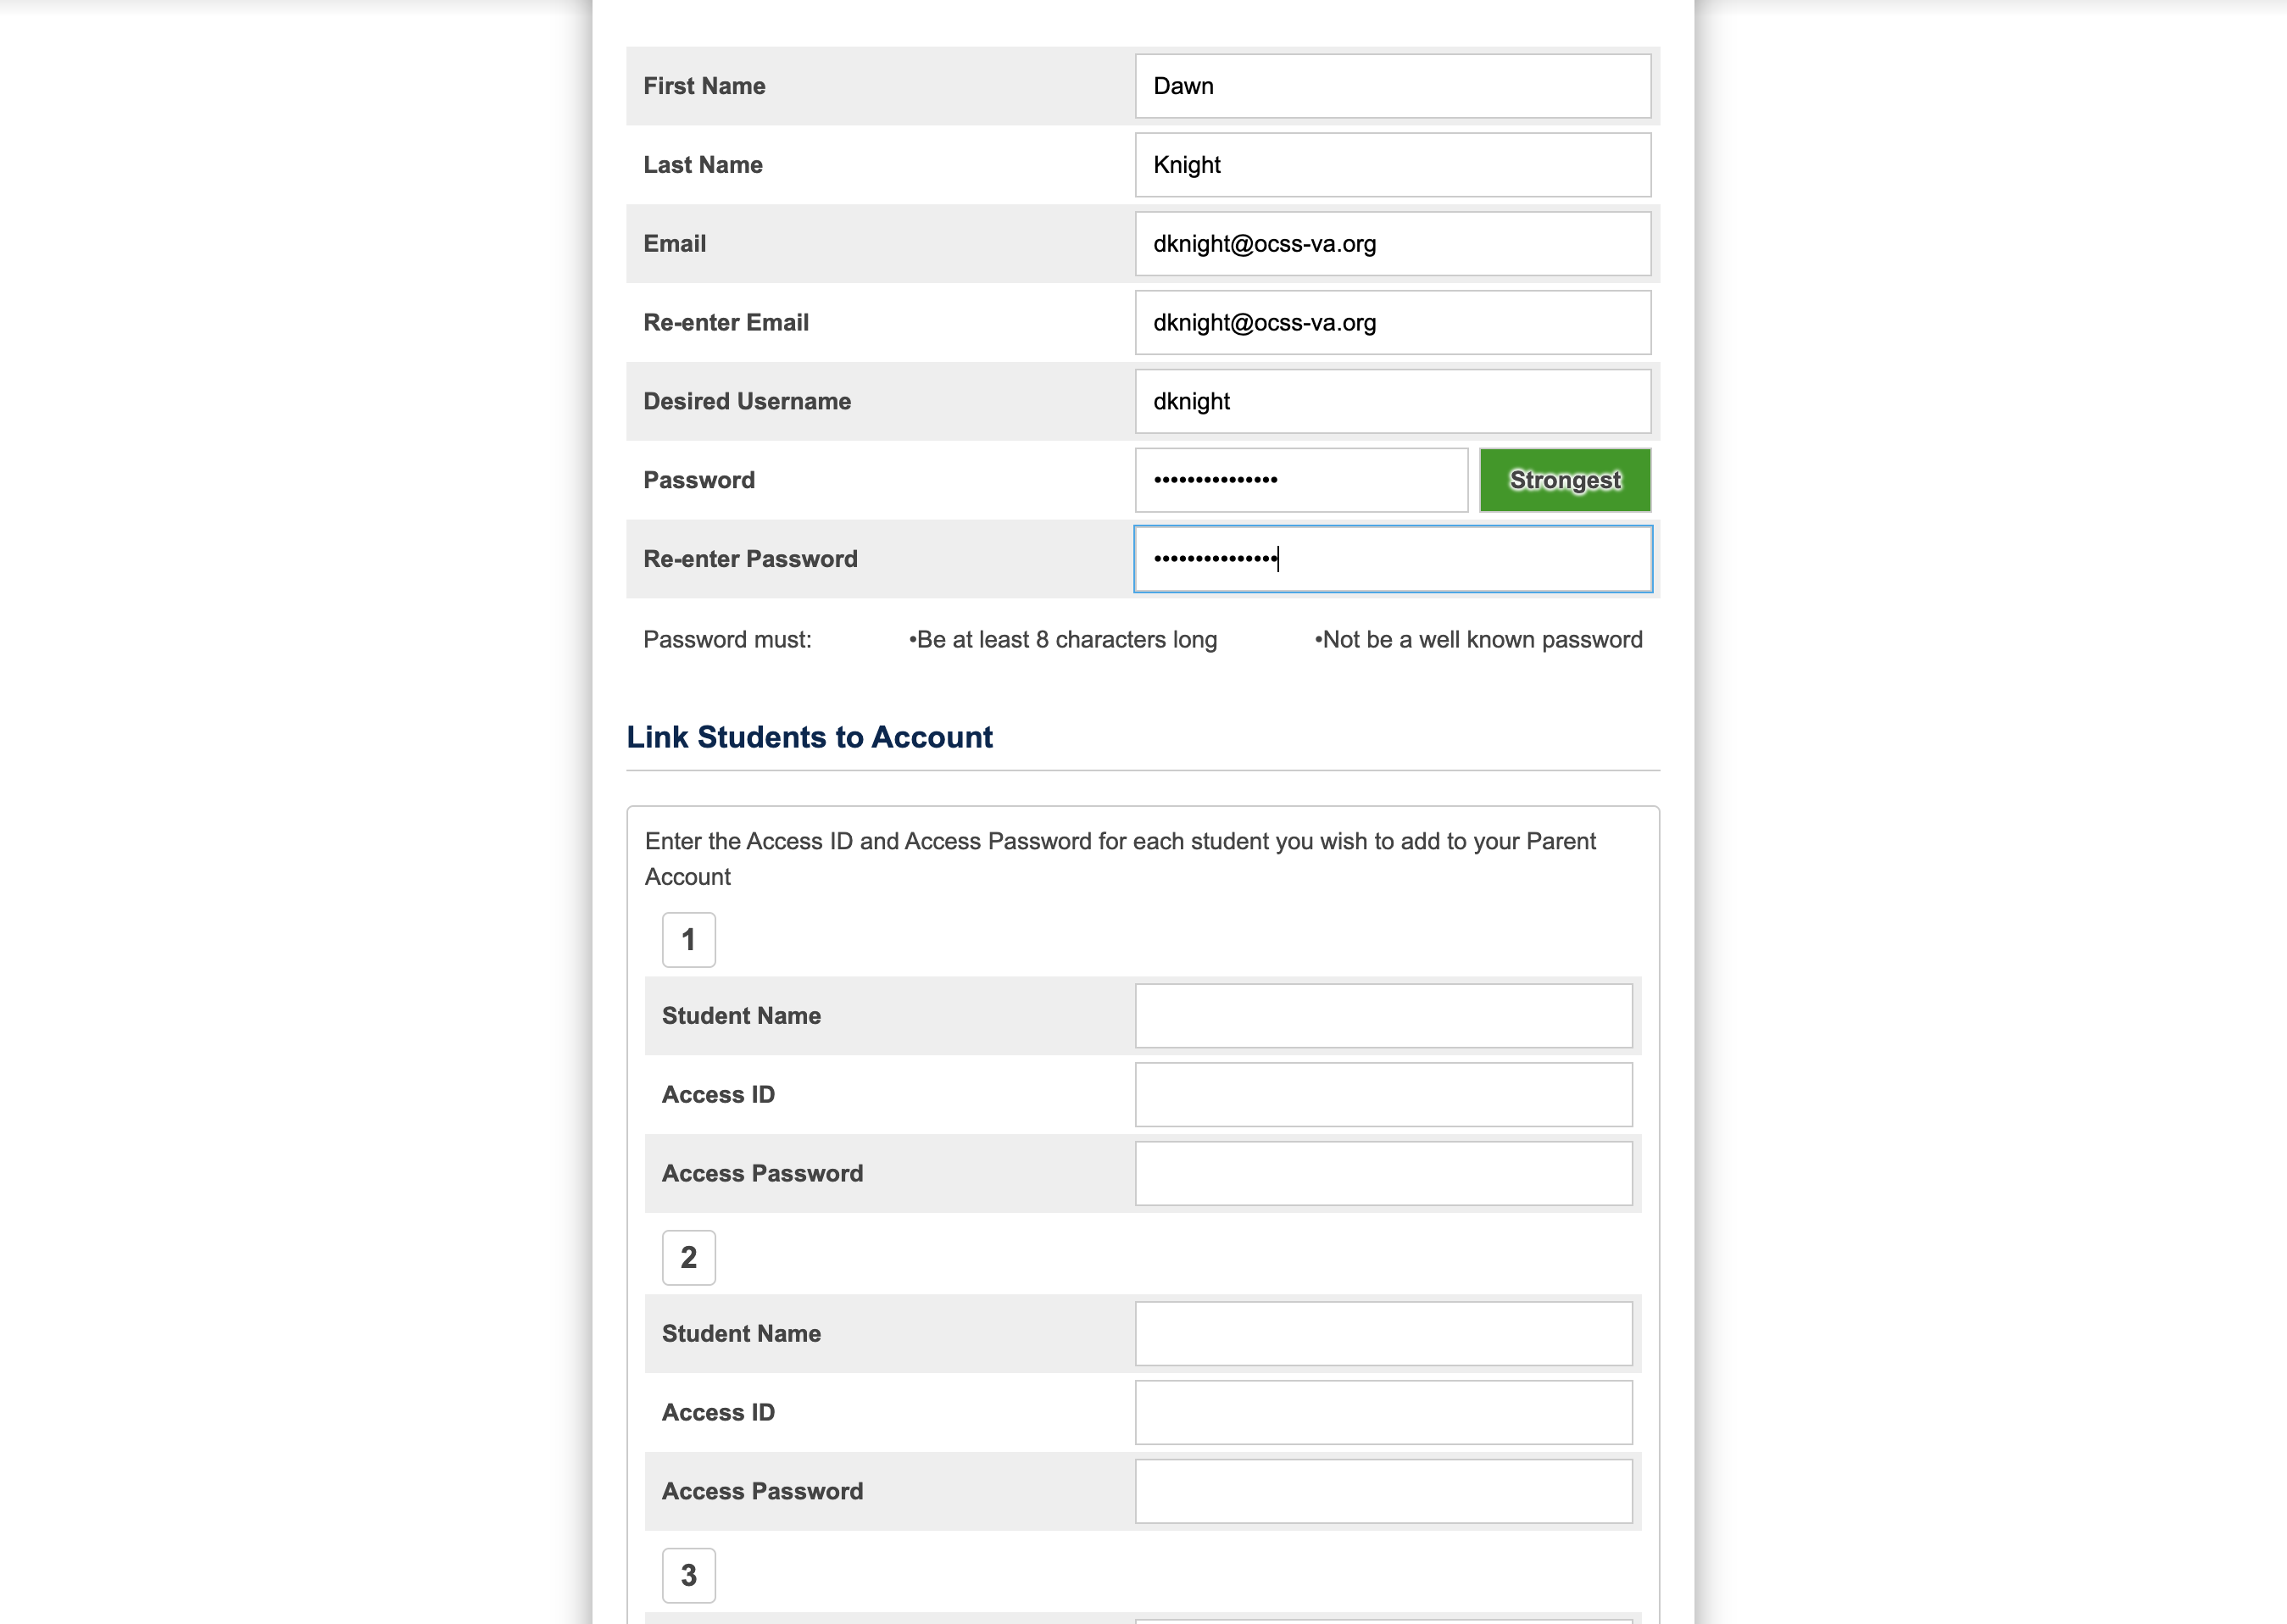Click Student Name field for student 1
Screen dimensions: 2287x1624
coord(1383,1016)
